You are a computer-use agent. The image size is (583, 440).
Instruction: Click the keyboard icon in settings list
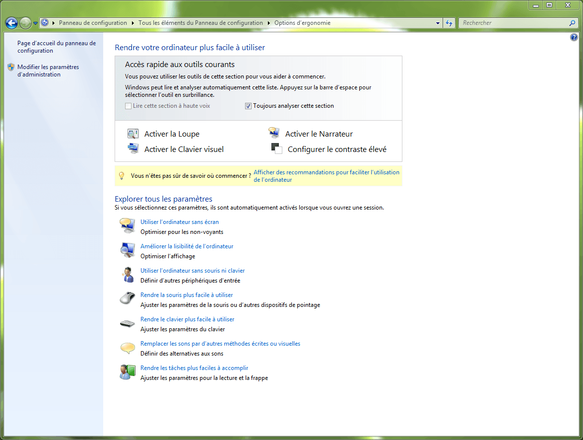click(x=128, y=323)
